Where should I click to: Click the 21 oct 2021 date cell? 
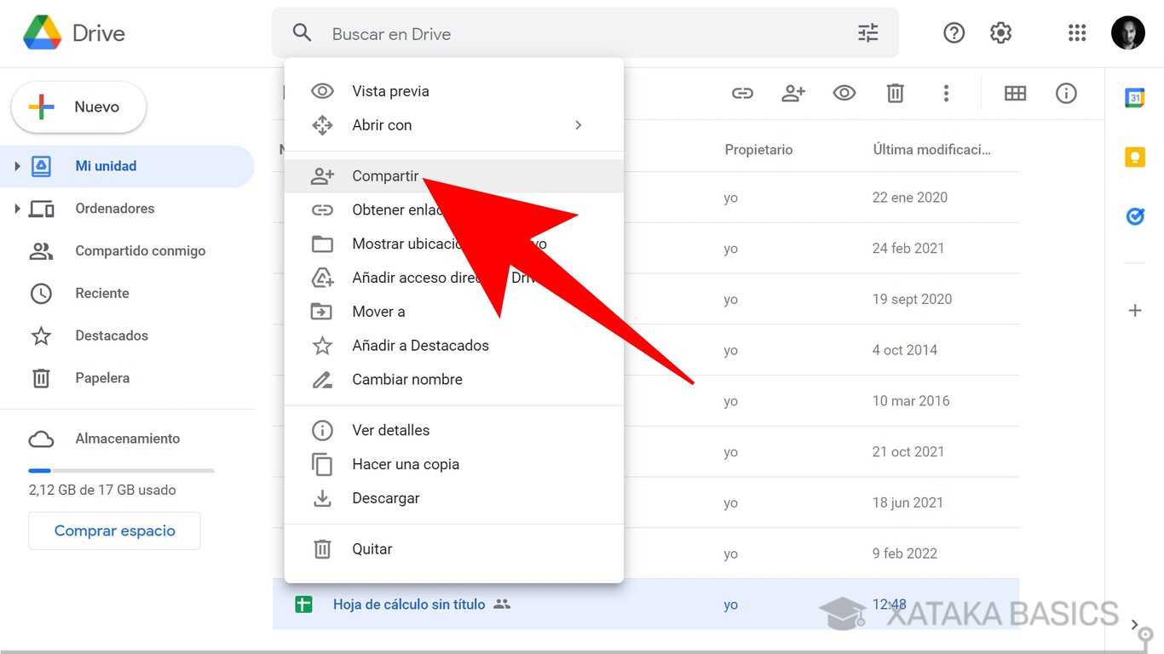pyautogui.click(x=908, y=452)
